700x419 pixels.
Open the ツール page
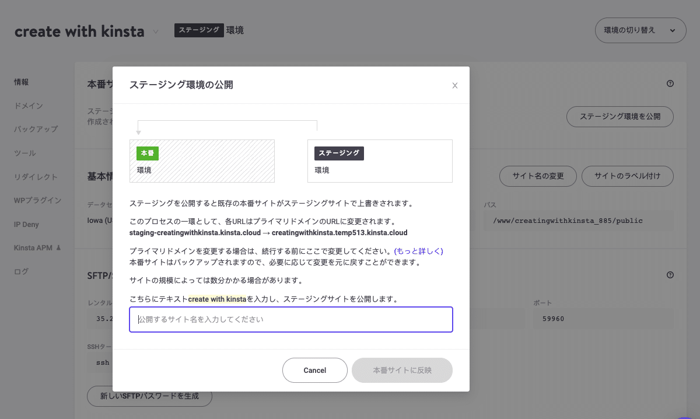click(24, 153)
